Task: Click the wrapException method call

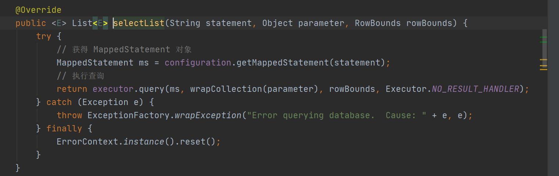Action: click(208, 115)
